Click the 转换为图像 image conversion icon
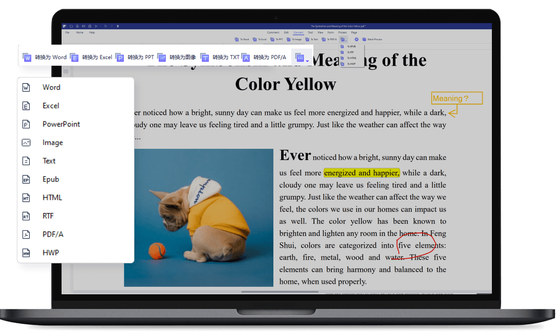Screen dimensions: 556x333 coord(162,57)
